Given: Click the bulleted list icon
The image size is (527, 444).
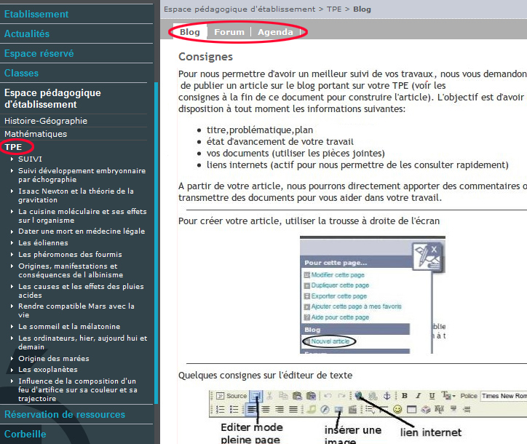Looking at the screenshot, I should [234, 409].
